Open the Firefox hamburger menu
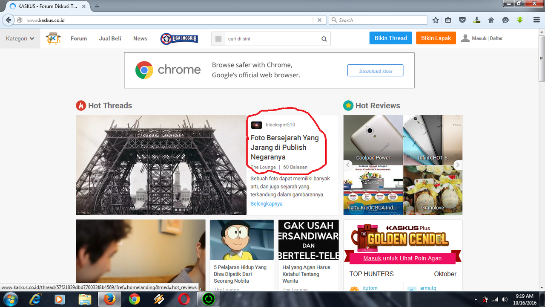The height and width of the screenshot is (307, 545). point(536,20)
